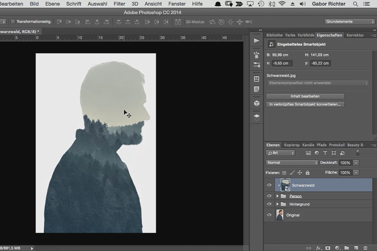377x251 pixels.
Task: Toggle visibility of the Original layer
Action: point(269,215)
